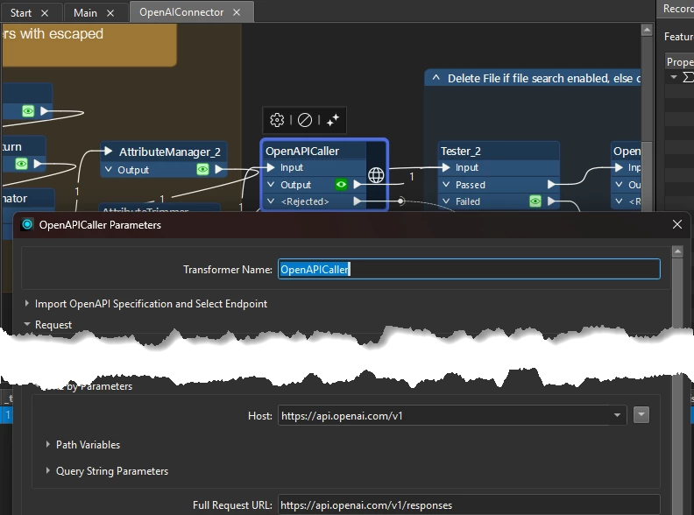The image size is (694, 515).
Task: Toggle the topmost green eye at the canvas left edge
Action: click(x=28, y=110)
